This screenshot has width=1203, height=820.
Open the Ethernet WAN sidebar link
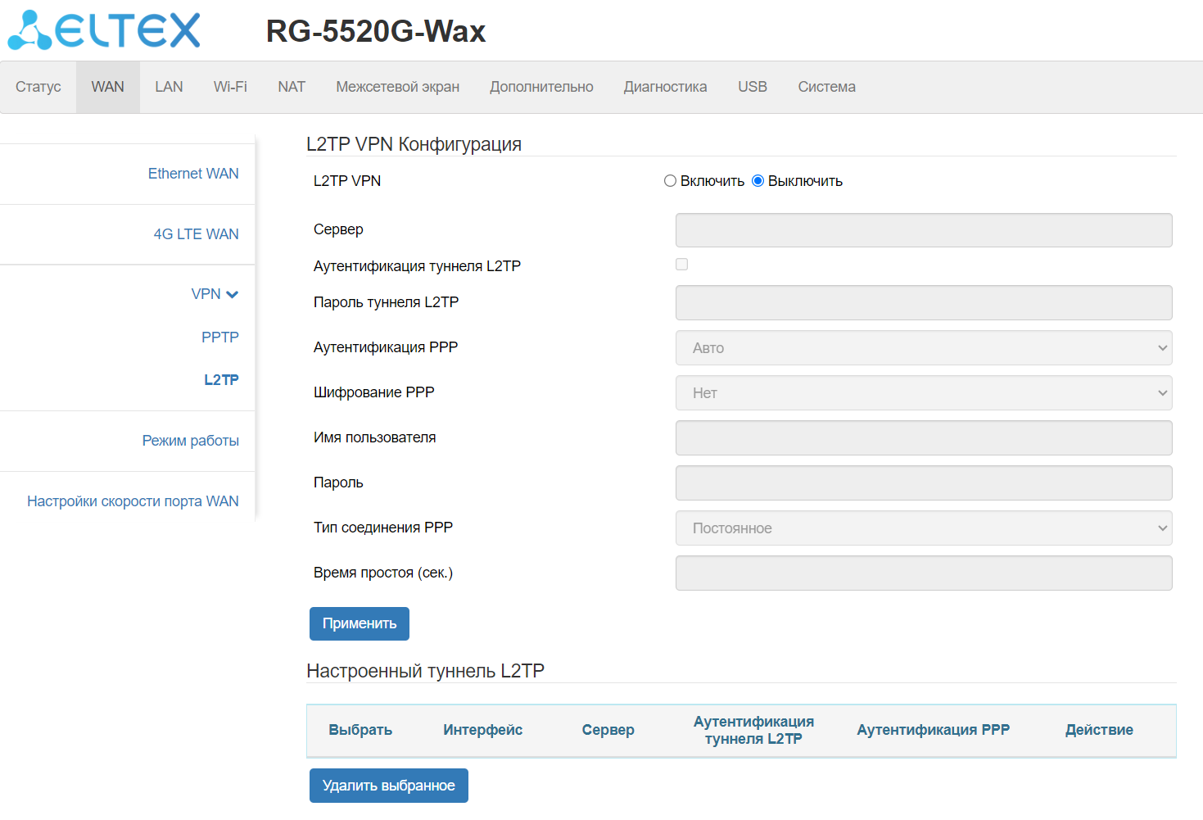pyautogui.click(x=193, y=174)
